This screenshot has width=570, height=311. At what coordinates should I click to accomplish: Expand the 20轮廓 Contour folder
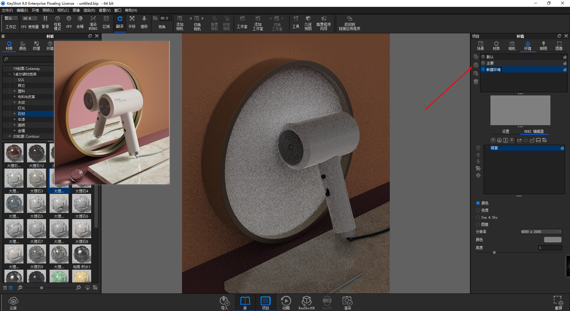click(10, 136)
